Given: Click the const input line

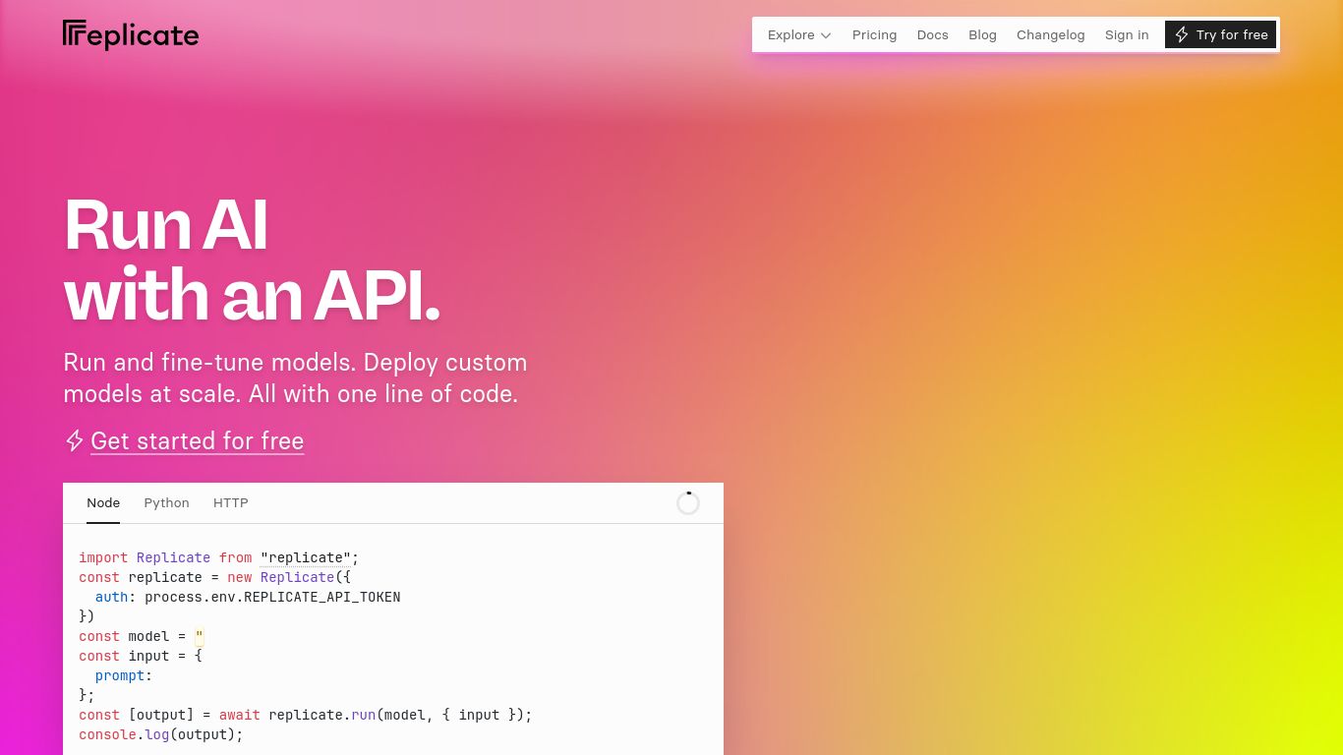Looking at the screenshot, I should tap(140, 656).
